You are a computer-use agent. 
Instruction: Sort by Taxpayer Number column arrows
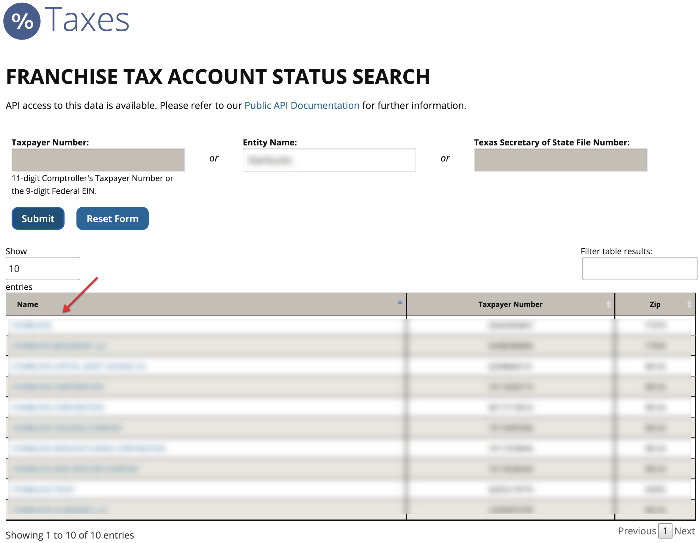point(608,304)
